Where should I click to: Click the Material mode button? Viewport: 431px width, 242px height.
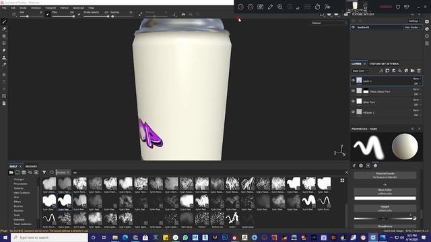[x=385, y=175]
